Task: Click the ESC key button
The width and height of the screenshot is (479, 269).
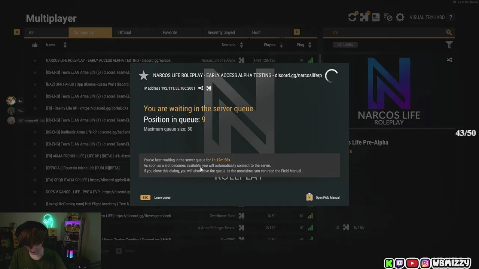Action: point(145,197)
